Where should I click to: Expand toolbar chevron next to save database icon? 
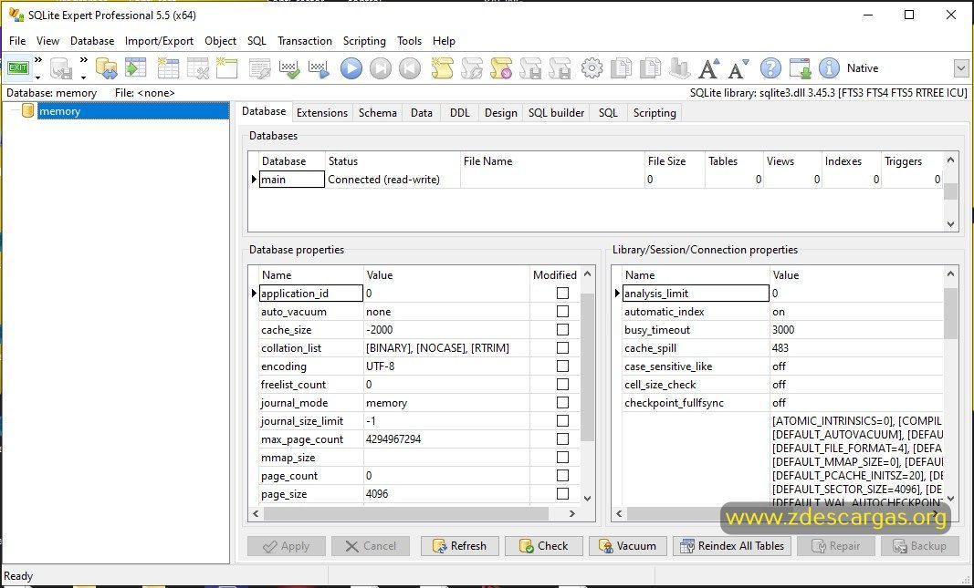pyautogui.click(x=83, y=60)
